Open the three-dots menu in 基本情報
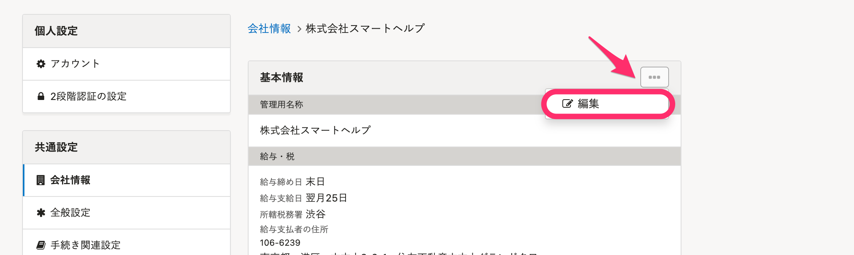 (x=654, y=77)
